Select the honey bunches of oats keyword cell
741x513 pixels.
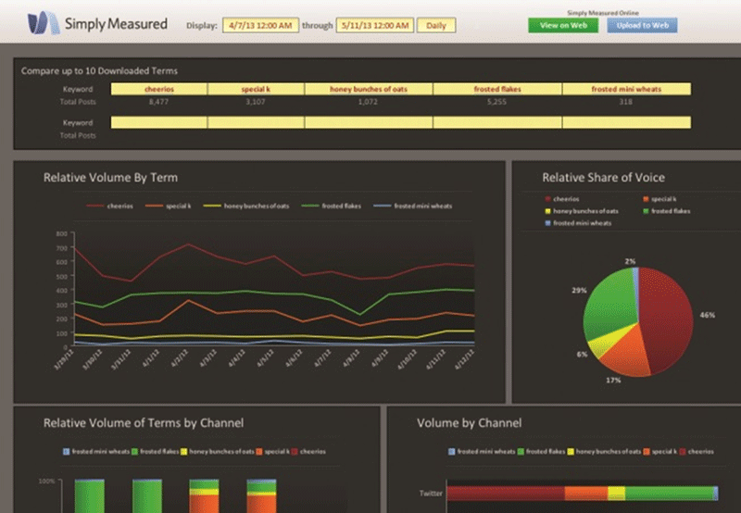click(x=369, y=89)
